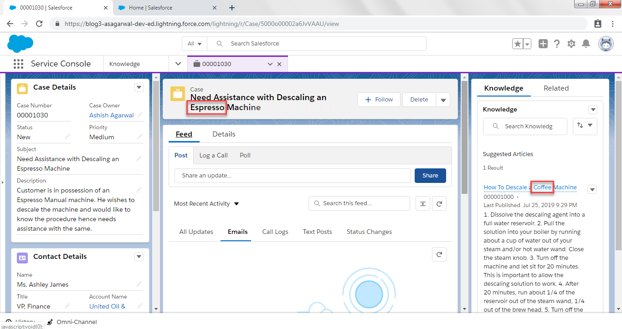
Task: Select the Post publisher tab
Action: tap(181, 155)
